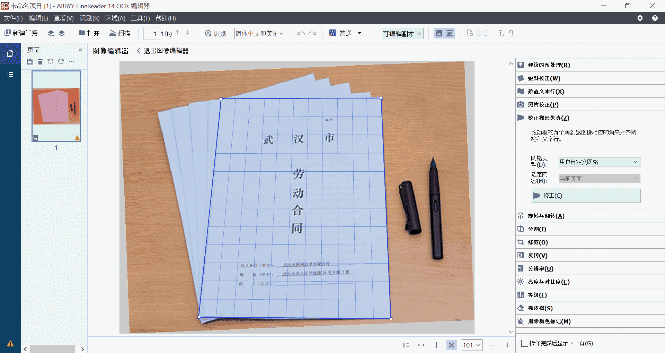Send results to Word via the W icon
Image resolution: width=665 pixels, height=353 pixels.
[332, 33]
